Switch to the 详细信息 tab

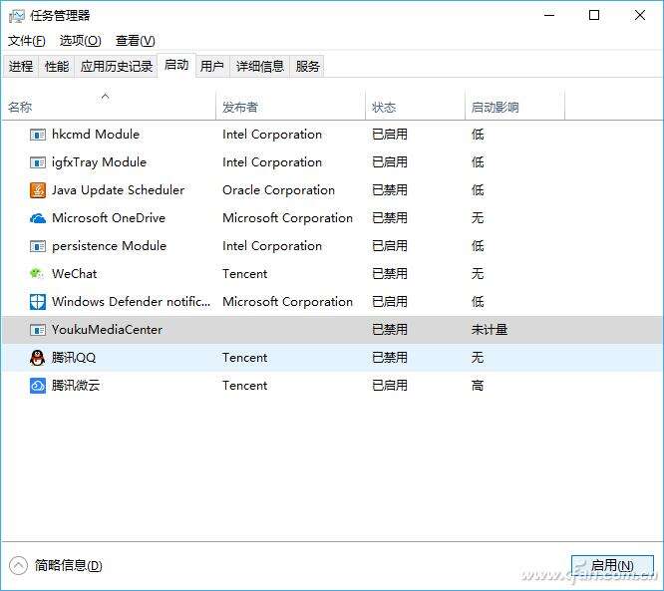click(260, 67)
